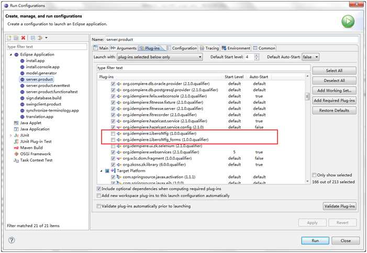
Task: Open the filter icon's dropdown arrow
Action: coord(47,38)
